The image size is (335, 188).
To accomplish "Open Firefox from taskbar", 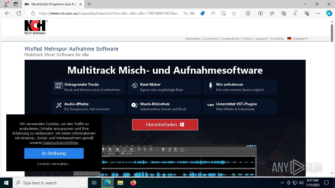I will [x=133, y=183].
